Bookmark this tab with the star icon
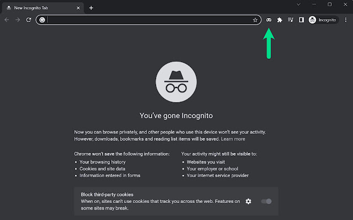The image size is (353, 220). tap(255, 20)
